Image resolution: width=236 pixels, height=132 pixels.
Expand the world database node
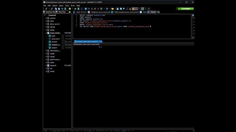(x=46, y=71)
